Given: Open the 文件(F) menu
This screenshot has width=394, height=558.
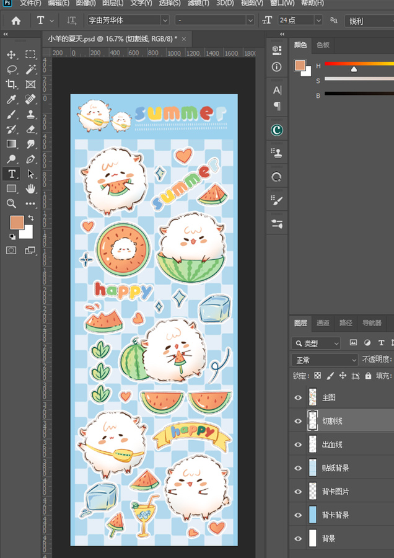Looking at the screenshot, I should (x=30, y=3).
